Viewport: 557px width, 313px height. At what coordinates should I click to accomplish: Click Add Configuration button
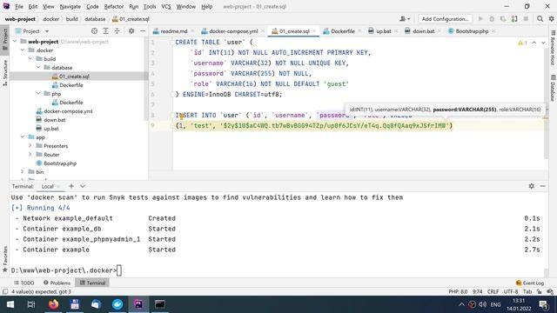[445, 19]
